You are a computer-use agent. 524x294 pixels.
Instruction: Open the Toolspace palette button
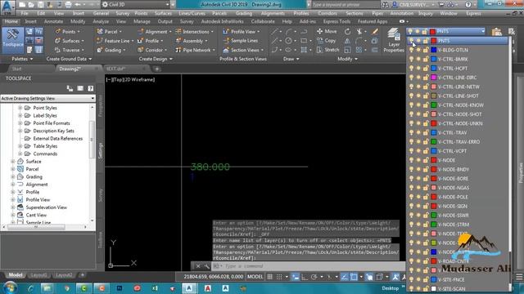coord(13,40)
